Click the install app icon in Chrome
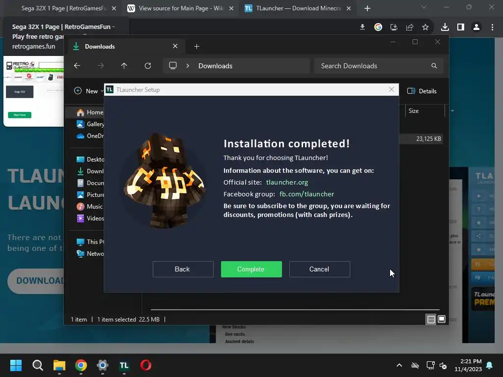The width and height of the screenshot is (503, 377). click(x=393, y=27)
